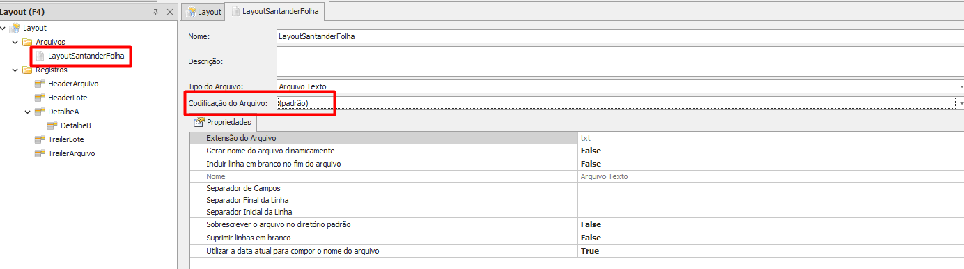964x269 pixels.
Task: Collapse the DetalheA tree node
Action: point(28,112)
